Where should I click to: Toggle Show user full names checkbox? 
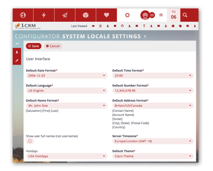coord(30,141)
